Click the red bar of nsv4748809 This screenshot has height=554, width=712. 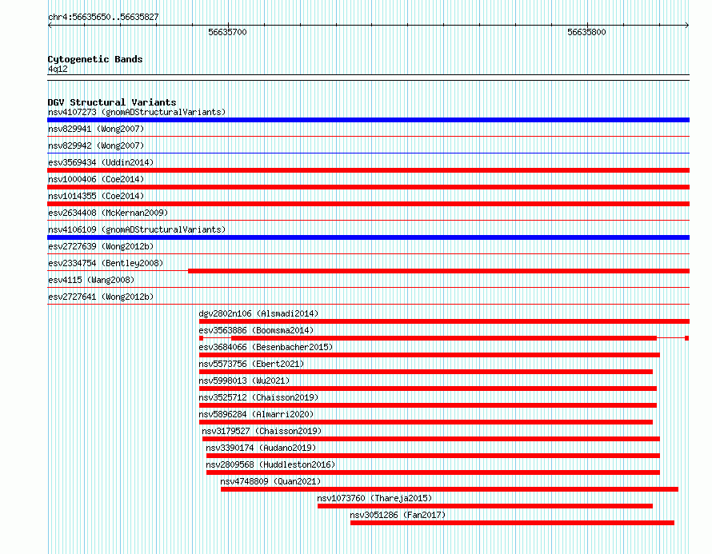[x=450, y=489]
